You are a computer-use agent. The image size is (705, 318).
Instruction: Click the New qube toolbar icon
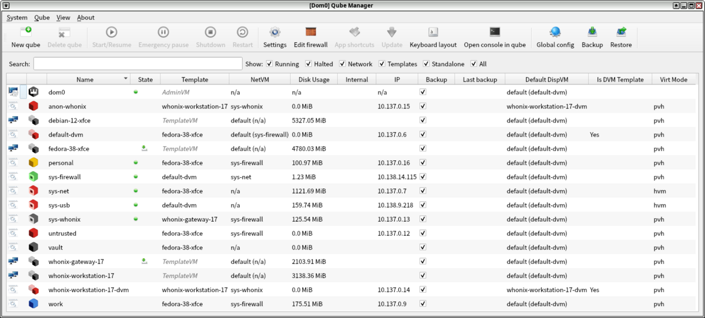pyautogui.click(x=26, y=32)
